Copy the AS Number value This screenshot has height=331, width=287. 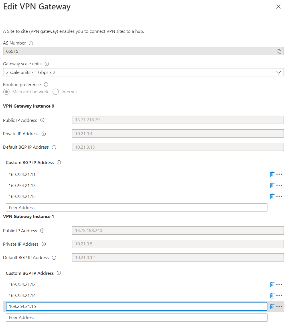(279, 51)
